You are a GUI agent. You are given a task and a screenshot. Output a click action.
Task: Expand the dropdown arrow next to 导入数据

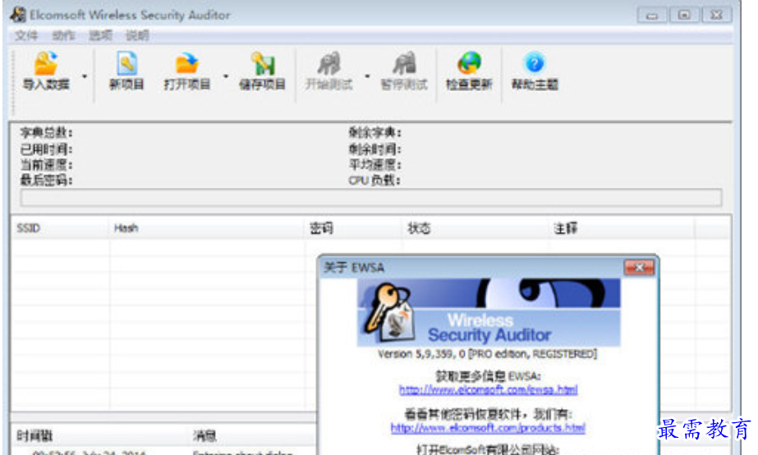click(x=85, y=76)
